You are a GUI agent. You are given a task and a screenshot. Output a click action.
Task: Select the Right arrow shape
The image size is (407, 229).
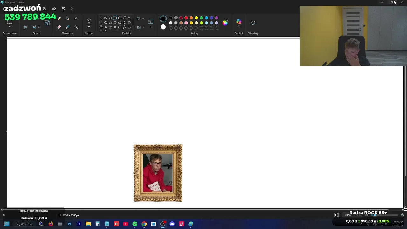tap(120, 23)
